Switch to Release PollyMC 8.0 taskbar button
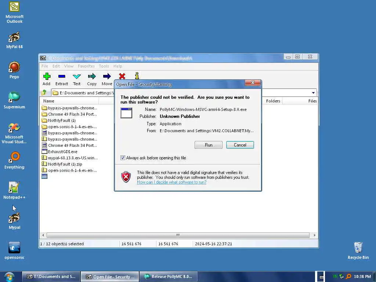The height and width of the screenshot is (282, 376). pyautogui.click(x=168, y=277)
